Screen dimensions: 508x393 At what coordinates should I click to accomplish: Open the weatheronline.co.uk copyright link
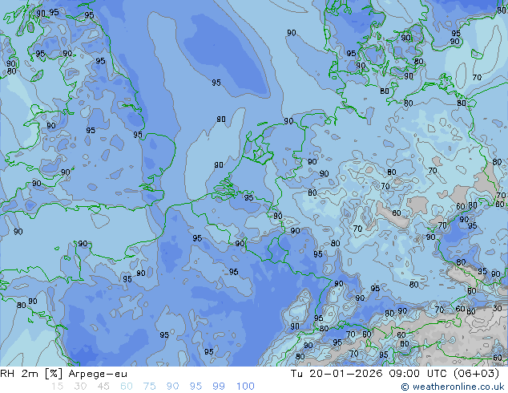click(x=453, y=387)
